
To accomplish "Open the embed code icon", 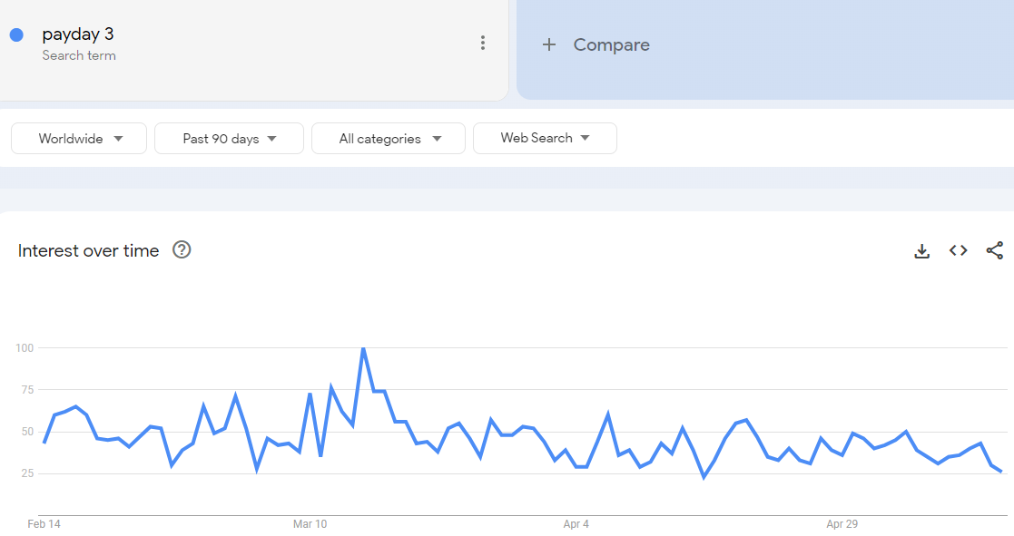I will pos(958,250).
